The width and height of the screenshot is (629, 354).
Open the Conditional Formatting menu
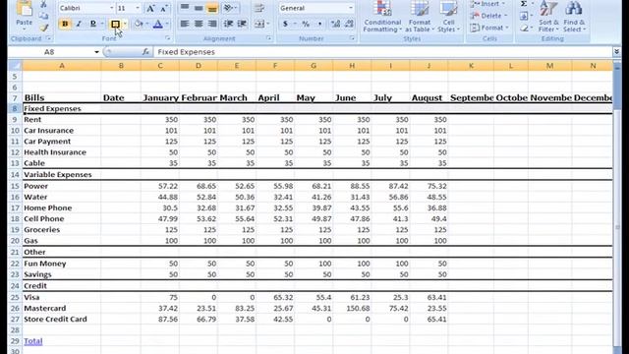coord(382,17)
